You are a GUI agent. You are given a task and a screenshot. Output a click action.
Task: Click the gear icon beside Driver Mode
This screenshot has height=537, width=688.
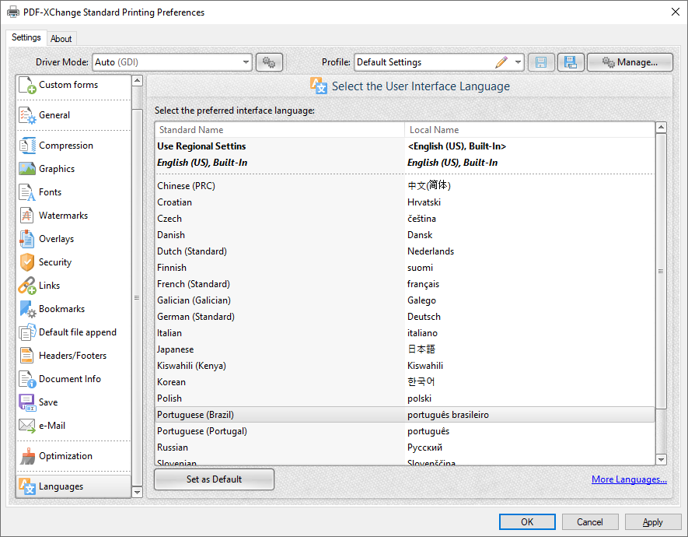coord(269,61)
